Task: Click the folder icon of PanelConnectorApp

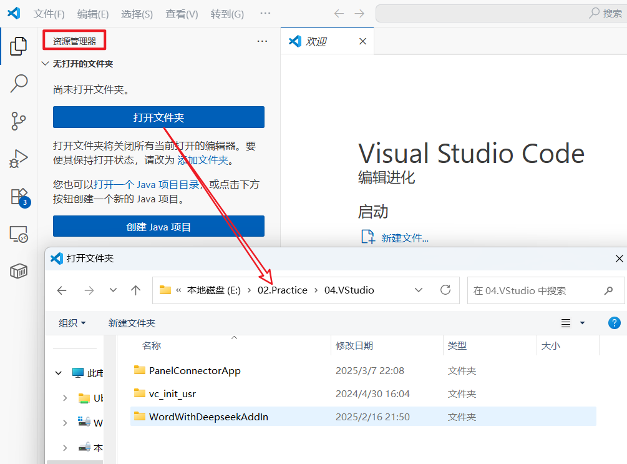Action: click(x=140, y=370)
